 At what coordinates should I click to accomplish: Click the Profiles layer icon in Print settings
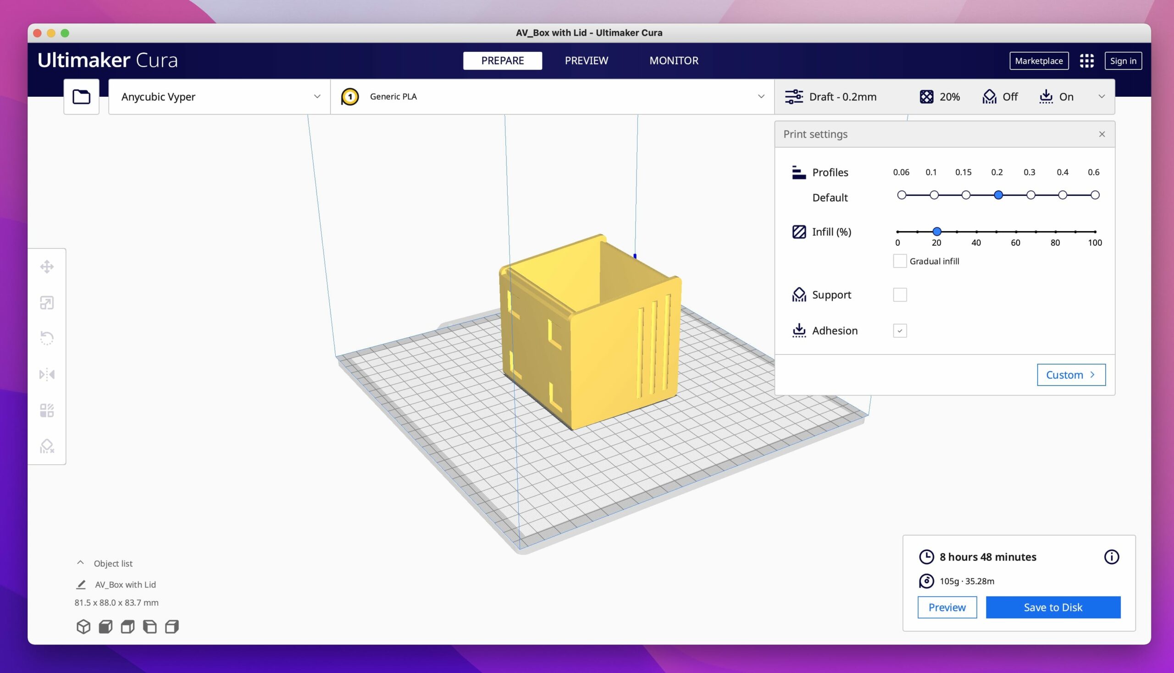(799, 172)
